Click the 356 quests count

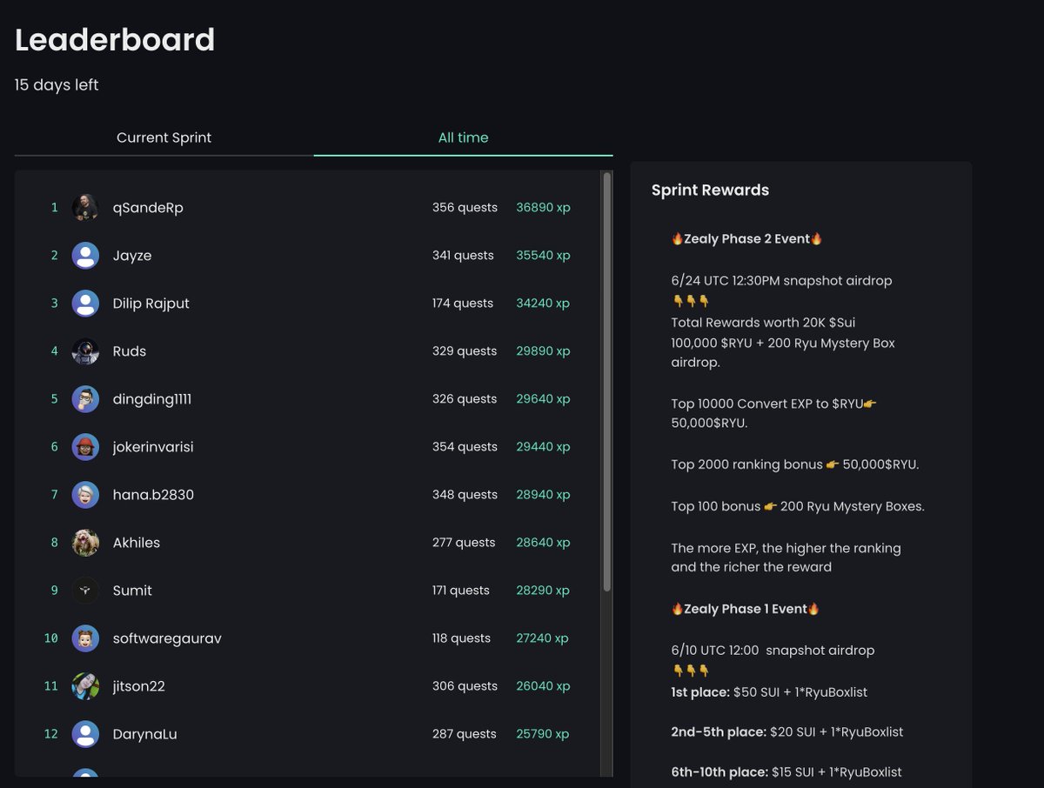(x=465, y=208)
